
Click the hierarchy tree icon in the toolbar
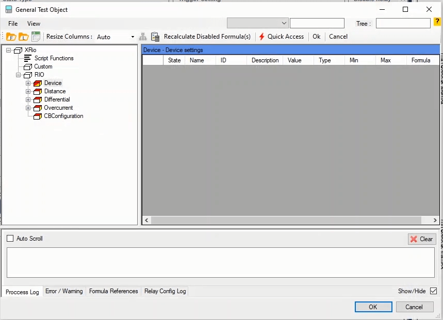(x=143, y=37)
